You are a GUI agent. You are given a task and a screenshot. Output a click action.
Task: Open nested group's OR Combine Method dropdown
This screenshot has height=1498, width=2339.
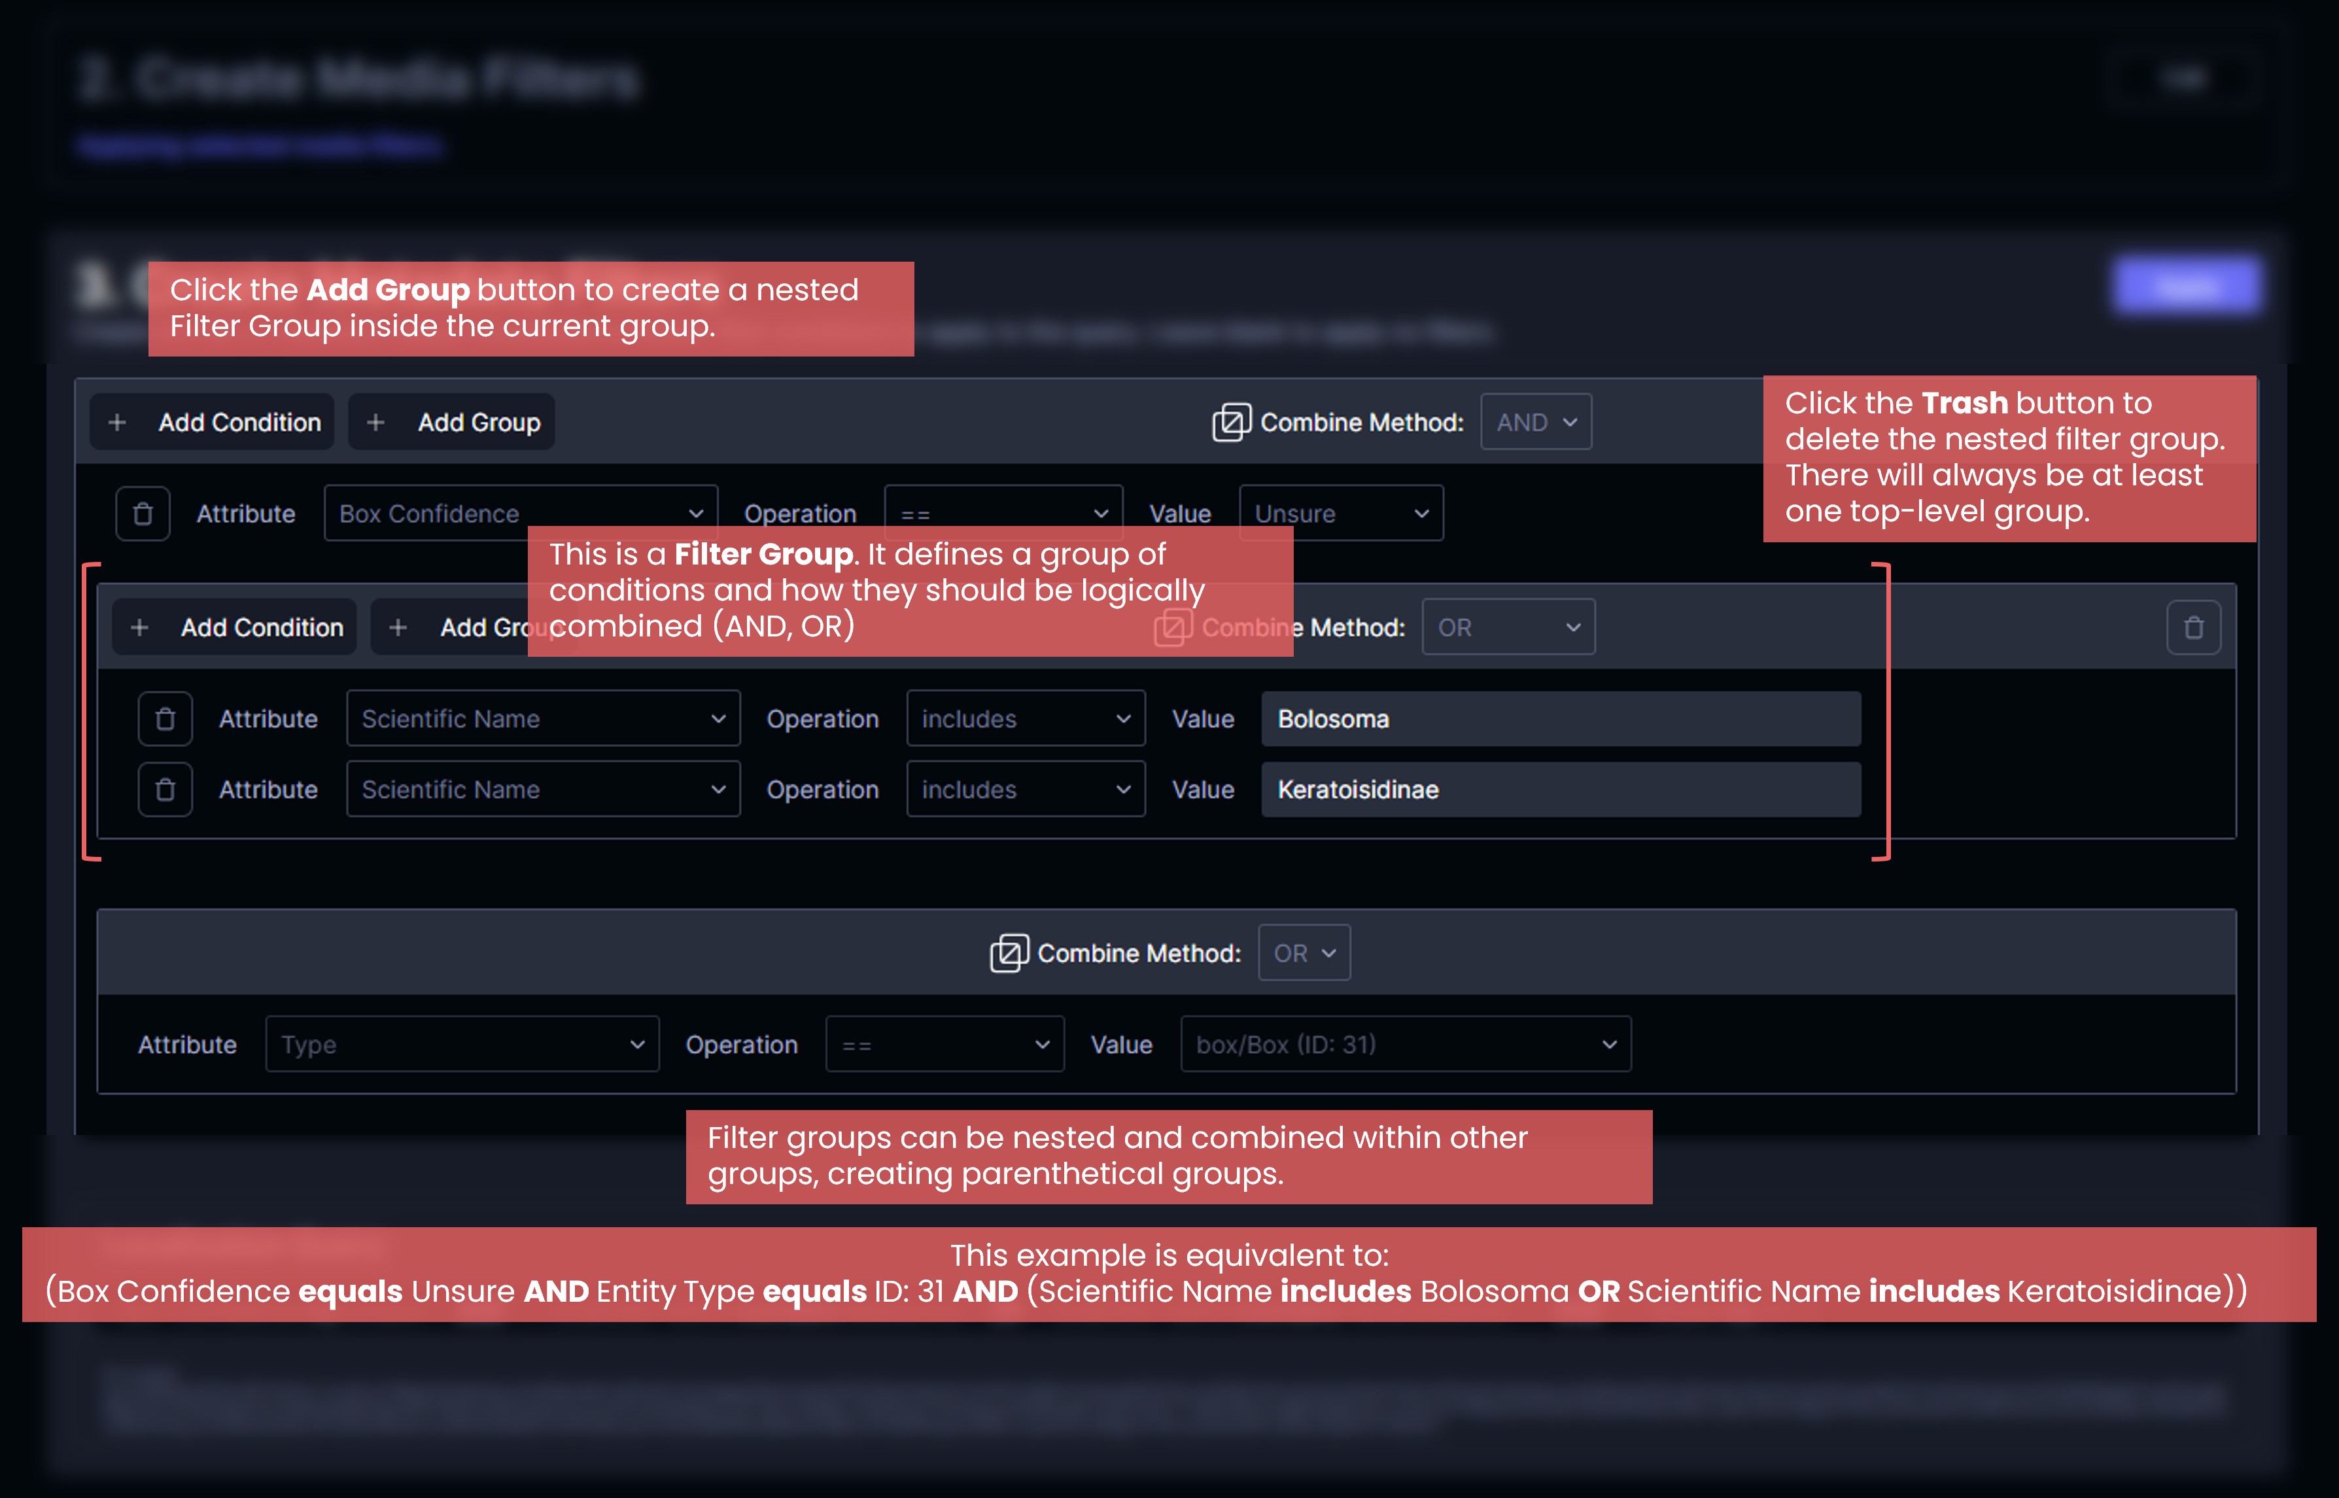(1508, 627)
